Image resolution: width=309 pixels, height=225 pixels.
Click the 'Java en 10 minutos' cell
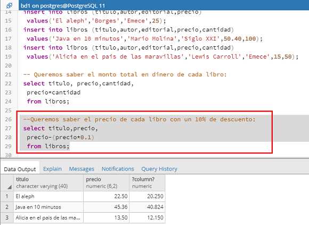click(48, 207)
